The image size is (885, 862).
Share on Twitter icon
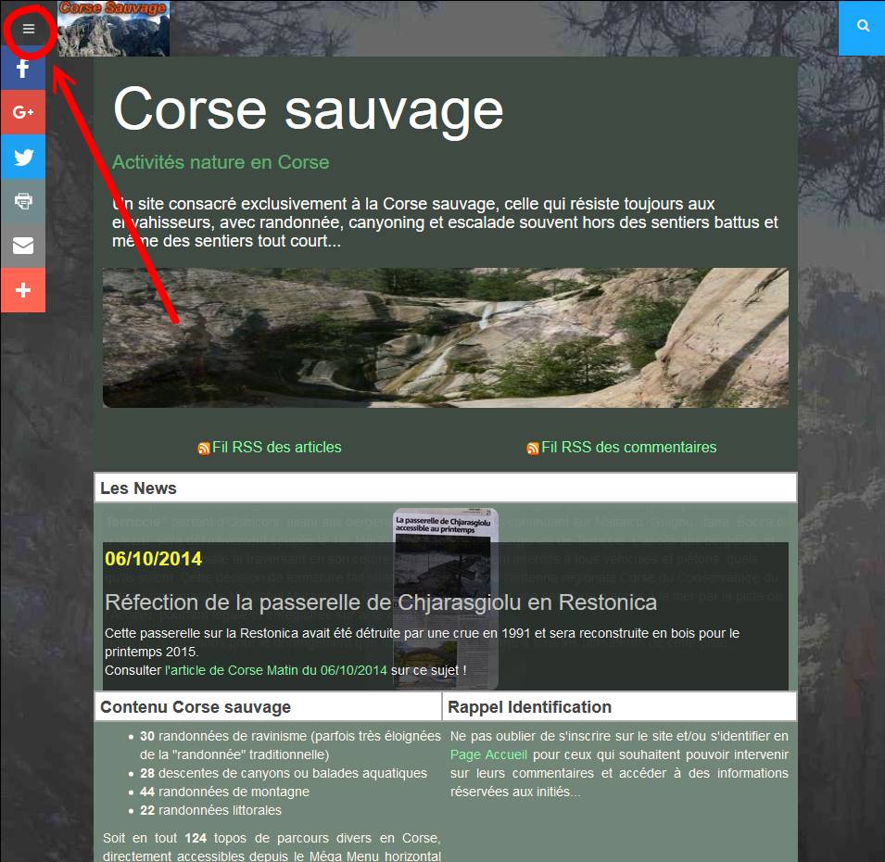click(x=23, y=157)
